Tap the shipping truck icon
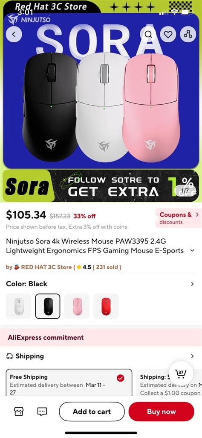The image size is (202, 438). tap(10, 356)
